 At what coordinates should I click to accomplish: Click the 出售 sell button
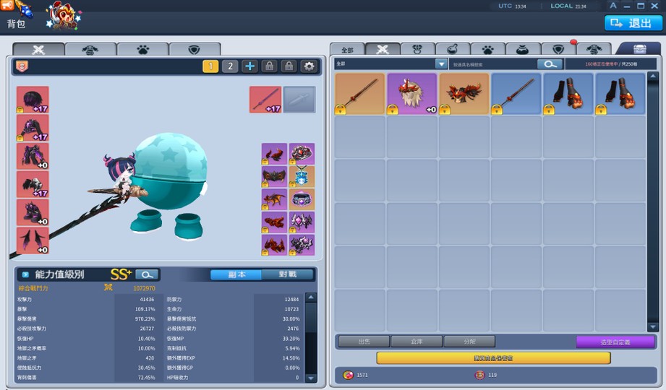pyautogui.click(x=364, y=341)
